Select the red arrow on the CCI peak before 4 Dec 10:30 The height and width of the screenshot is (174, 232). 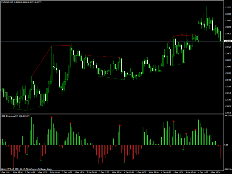[174, 121]
